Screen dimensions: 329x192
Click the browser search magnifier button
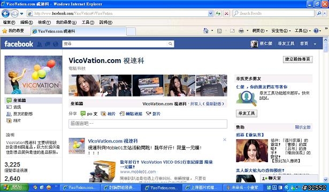pyautogui.click(x=319, y=13)
